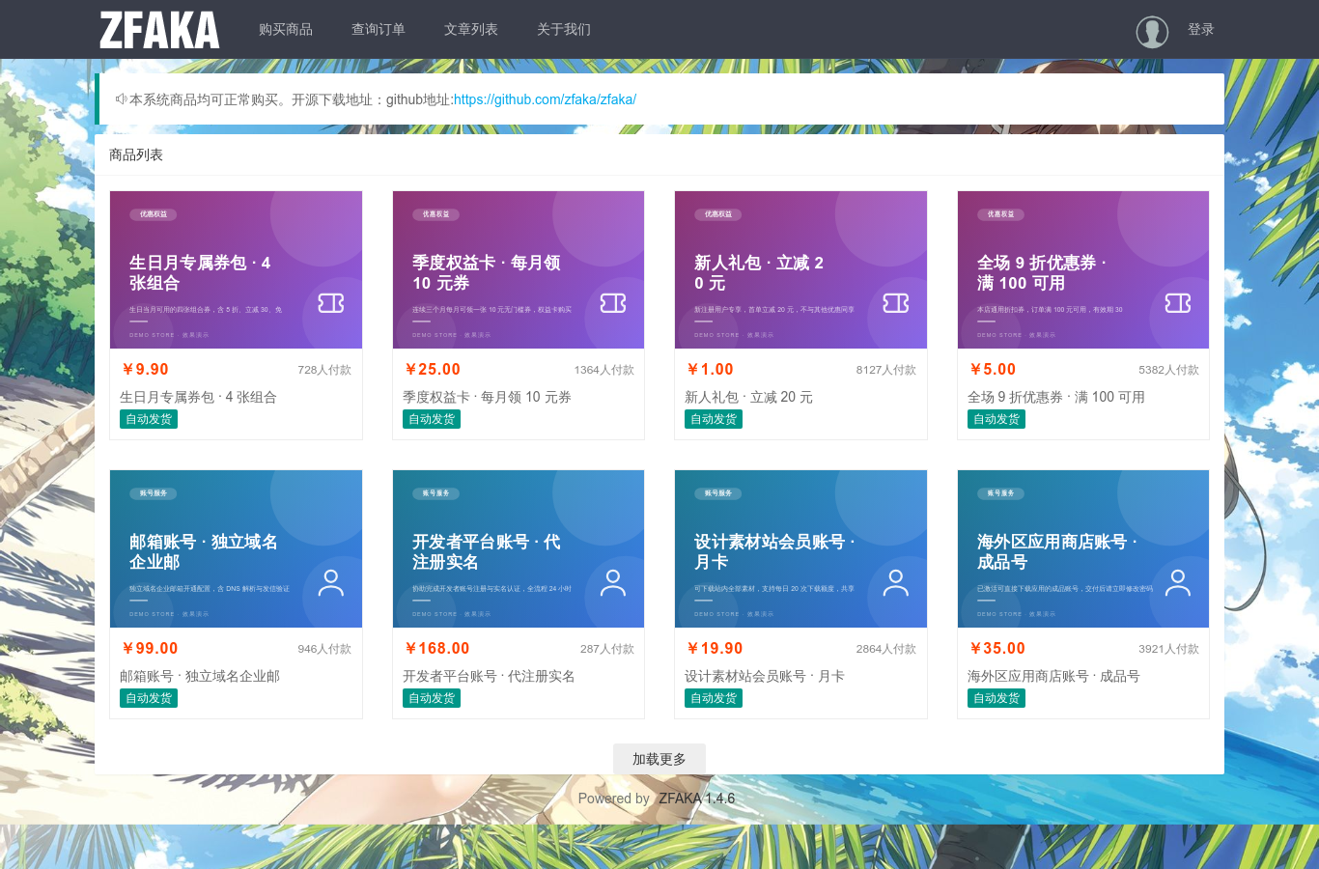This screenshot has height=869, width=1319.
Task: Click coupon icon on birthday voucher card
Action: click(331, 303)
